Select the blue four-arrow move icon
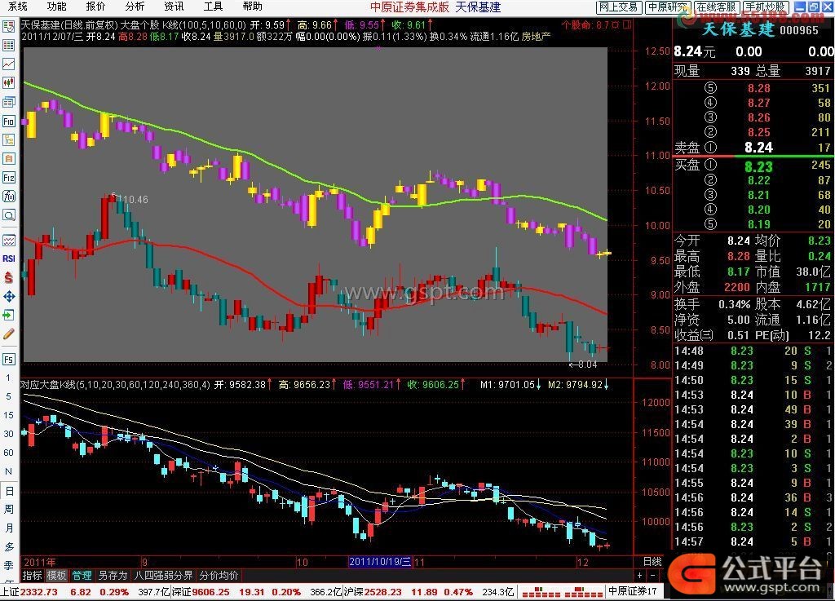Image resolution: width=835 pixels, height=601 pixels. 8,297
